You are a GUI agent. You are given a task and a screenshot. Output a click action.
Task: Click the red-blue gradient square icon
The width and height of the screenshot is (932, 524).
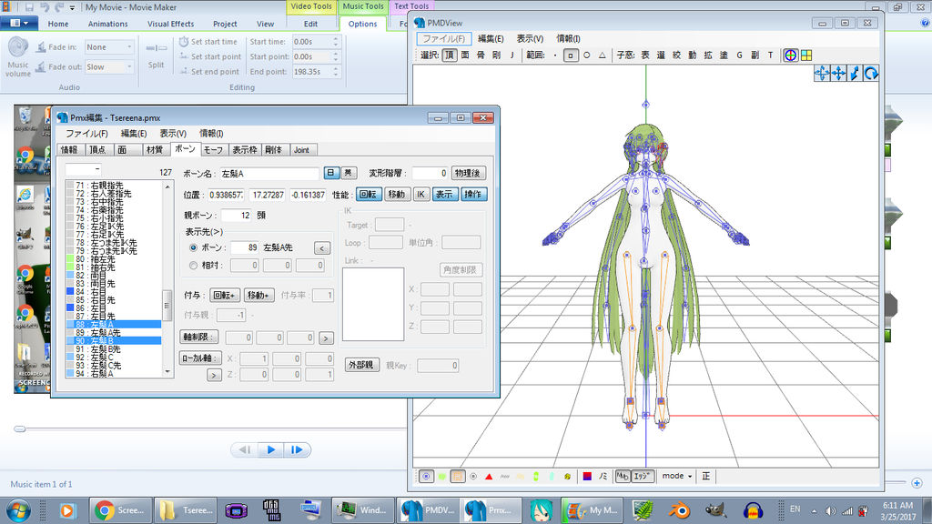coord(587,477)
